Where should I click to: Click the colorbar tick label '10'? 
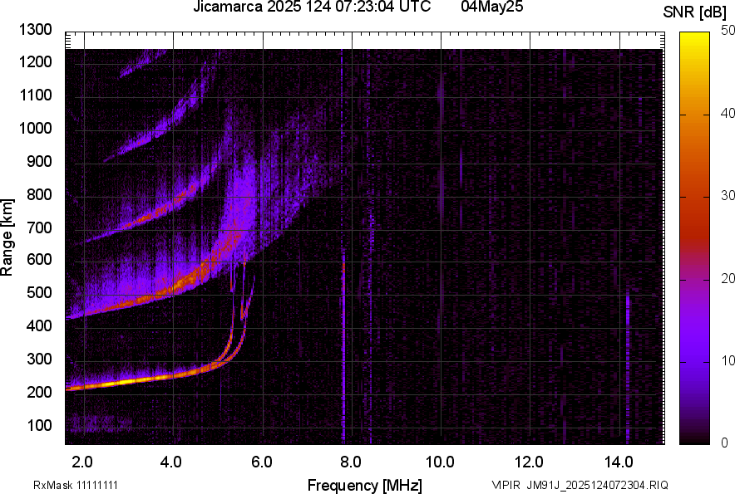tap(728, 360)
